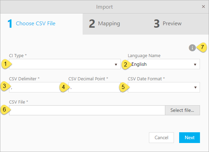Click yellow callout marker number 5
209x152 pixels.
click(123, 87)
